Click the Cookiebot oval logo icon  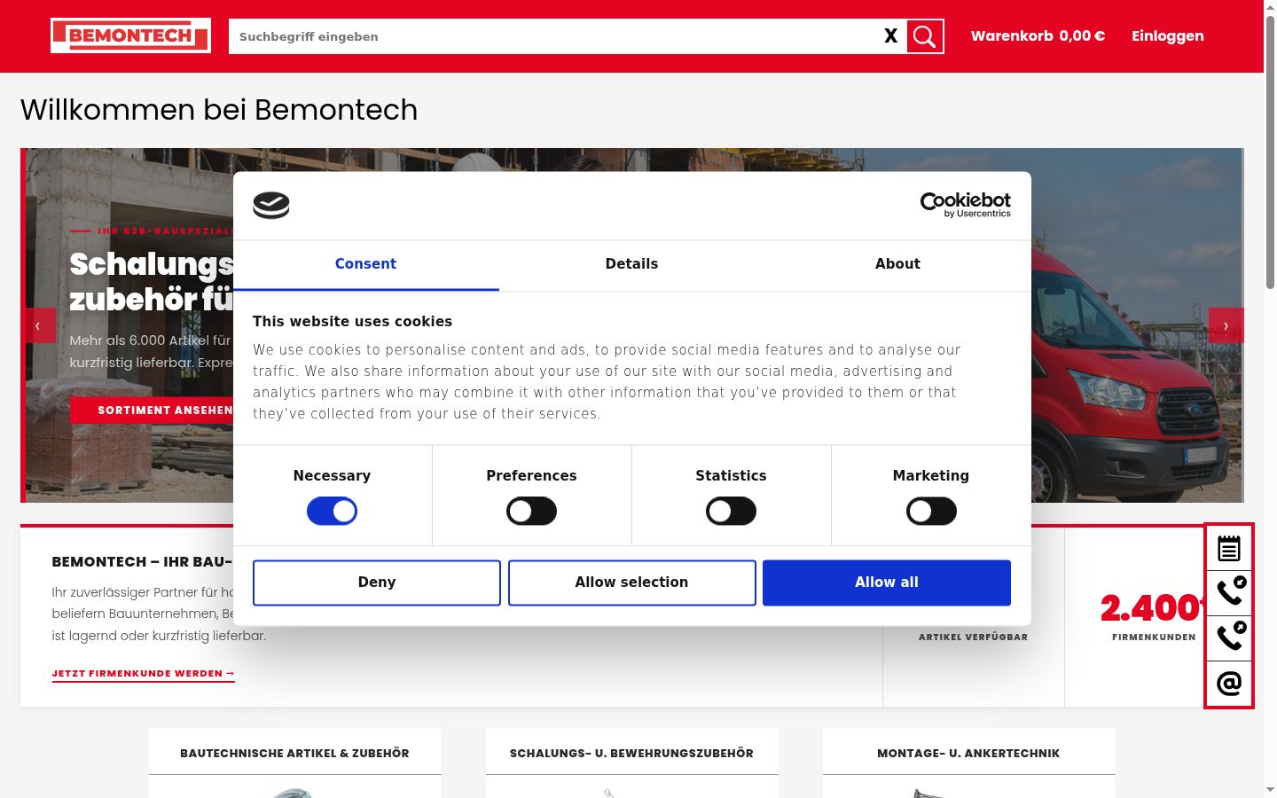(x=271, y=206)
